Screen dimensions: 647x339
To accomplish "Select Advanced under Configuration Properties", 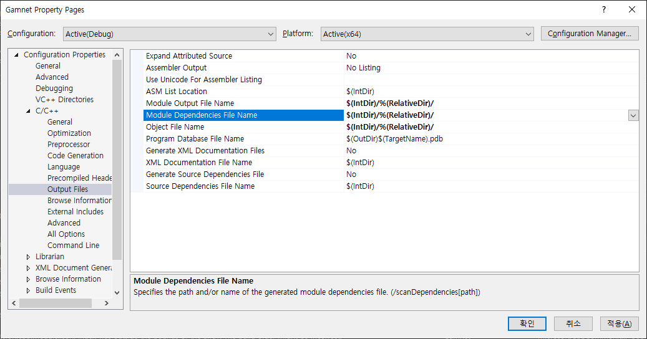I will pos(52,77).
